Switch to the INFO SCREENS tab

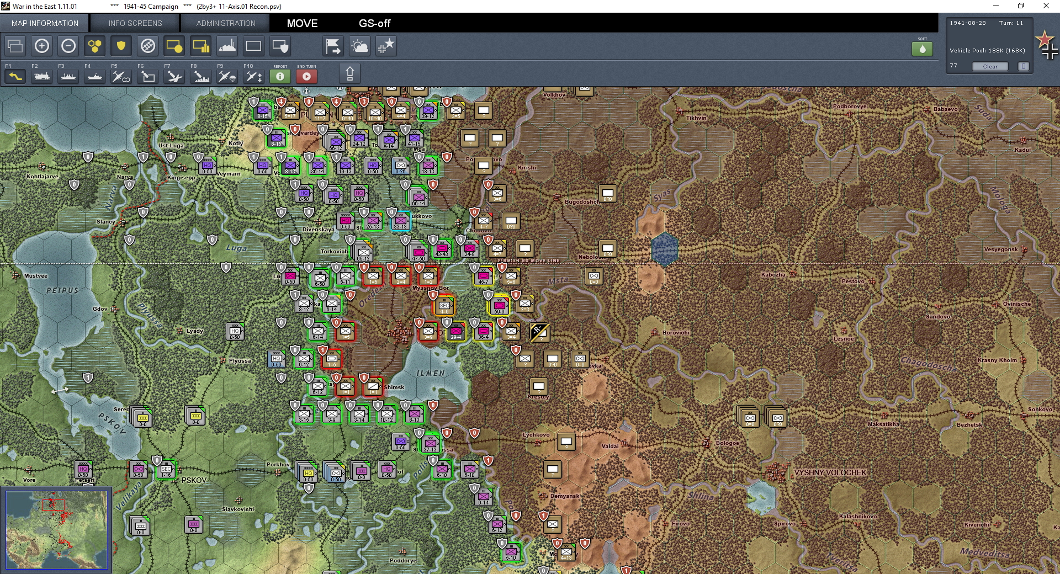(135, 23)
